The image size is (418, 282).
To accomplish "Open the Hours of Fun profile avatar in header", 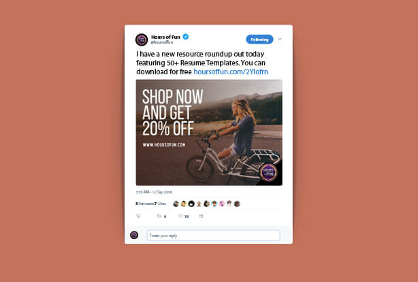I will pos(142,40).
